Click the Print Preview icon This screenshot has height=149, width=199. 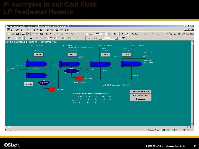point(28,34)
